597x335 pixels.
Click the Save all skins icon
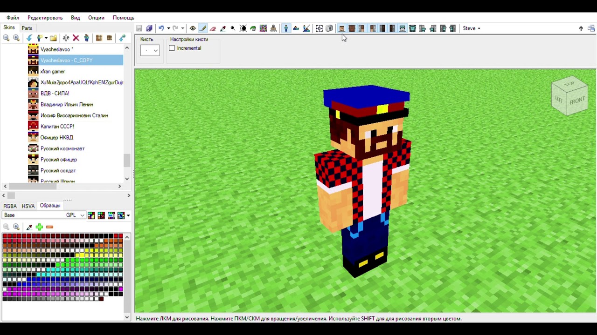(x=149, y=28)
